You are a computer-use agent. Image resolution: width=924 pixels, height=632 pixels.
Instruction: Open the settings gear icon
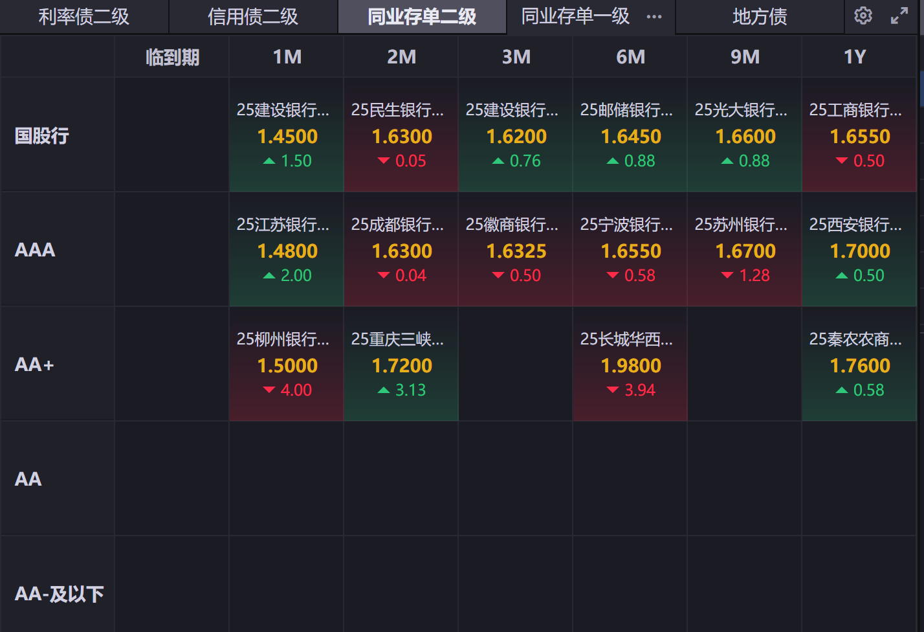(863, 16)
